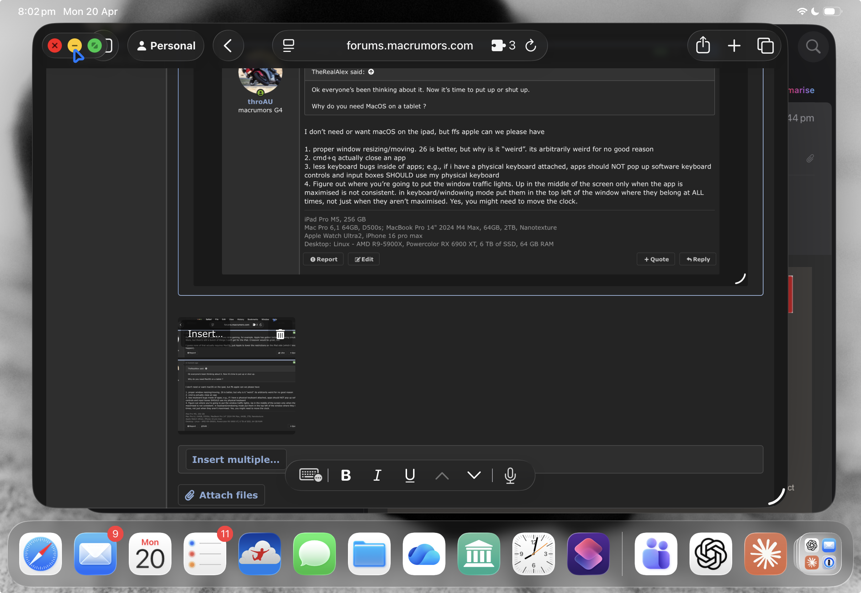Open Mail app in the dock
861x593 pixels.
pos(95,554)
